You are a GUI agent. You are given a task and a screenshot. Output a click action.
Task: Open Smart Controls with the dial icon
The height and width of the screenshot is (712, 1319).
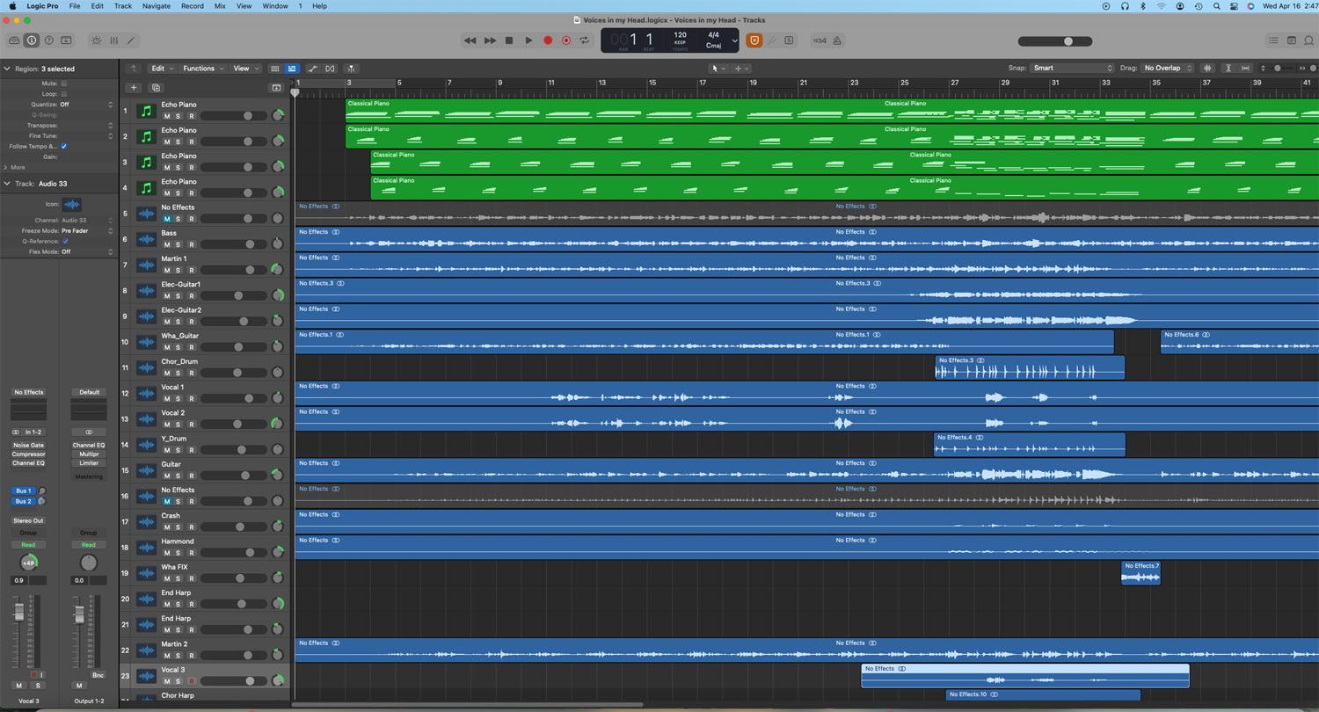(x=97, y=40)
